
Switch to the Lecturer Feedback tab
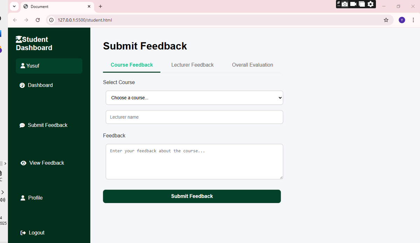[x=192, y=65]
